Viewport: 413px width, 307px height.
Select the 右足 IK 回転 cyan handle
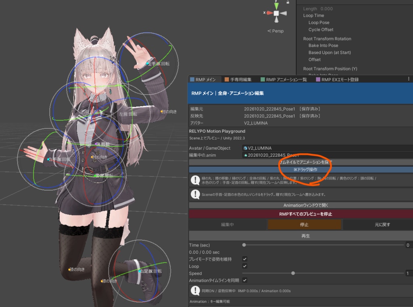click(140, 271)
